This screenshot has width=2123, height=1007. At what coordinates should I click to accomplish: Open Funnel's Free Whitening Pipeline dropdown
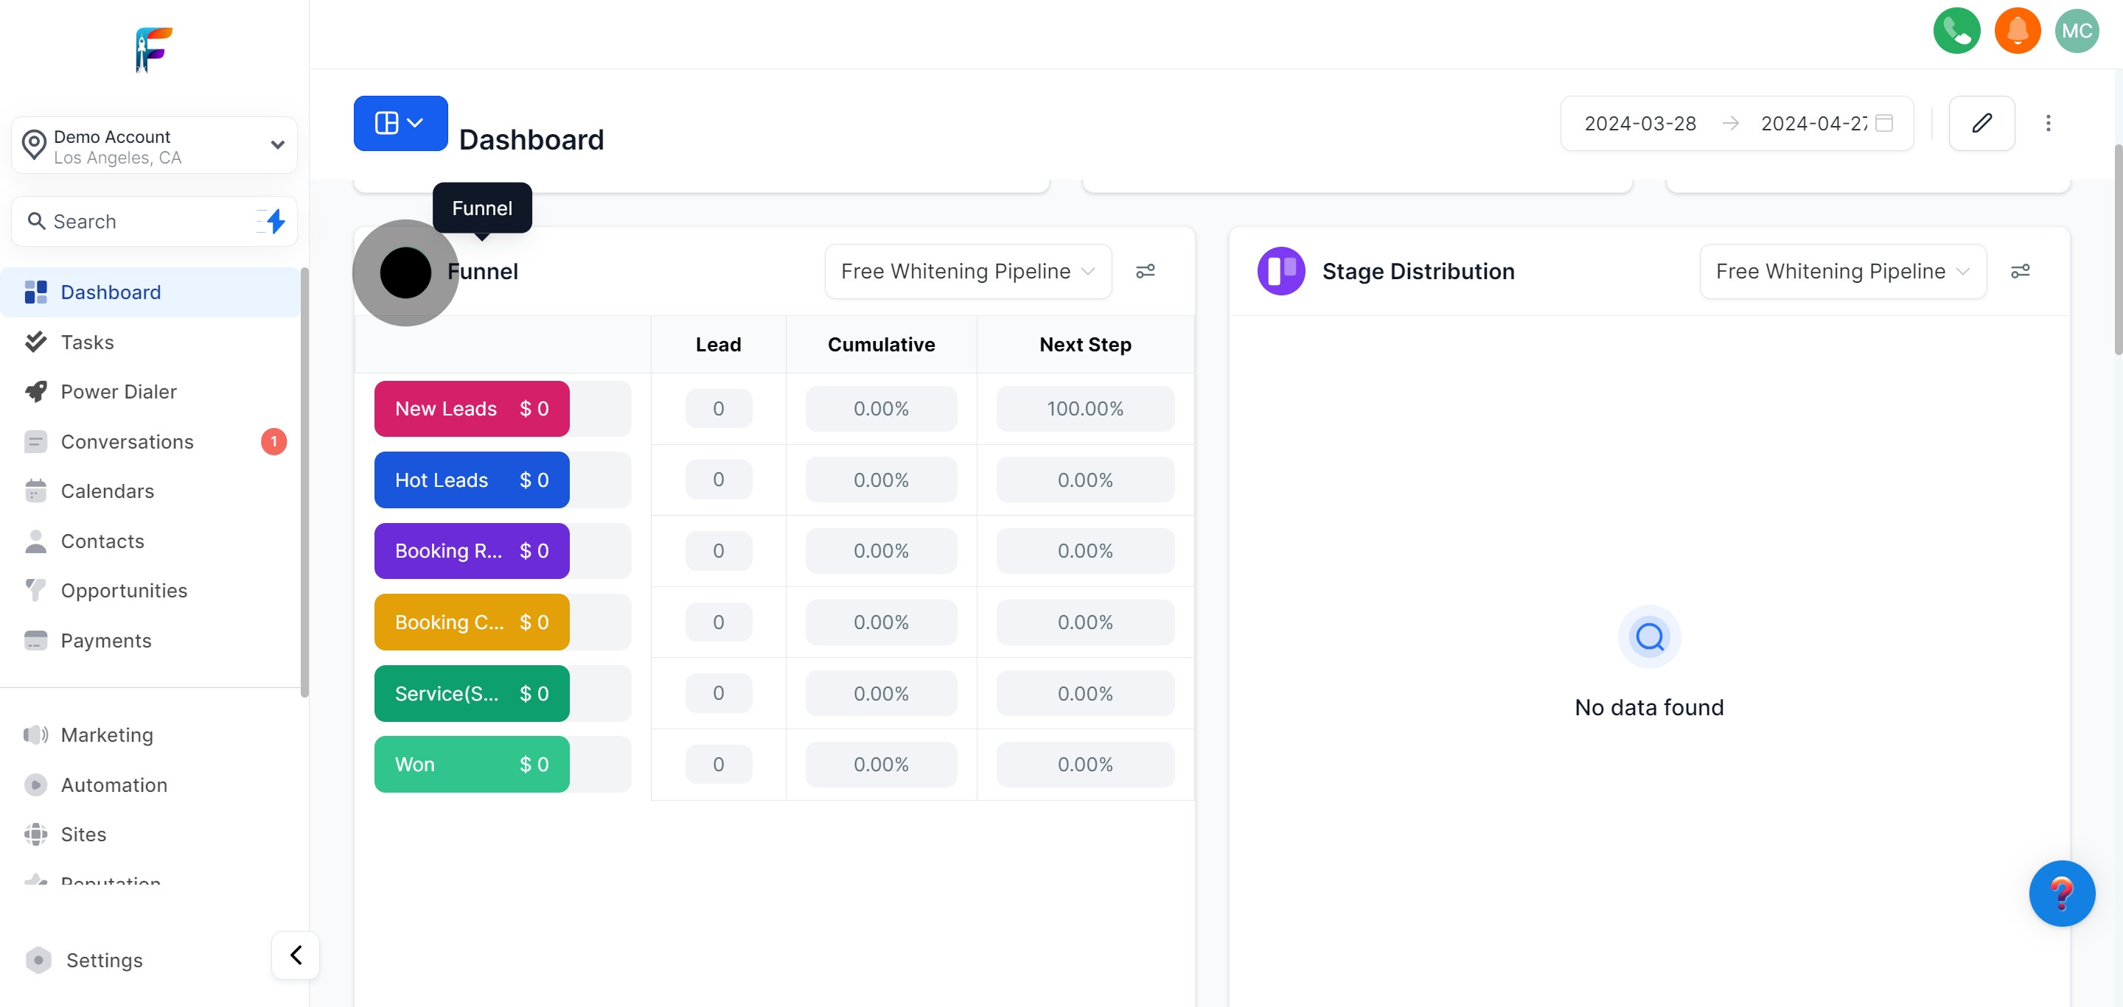[x=968, y=271]
